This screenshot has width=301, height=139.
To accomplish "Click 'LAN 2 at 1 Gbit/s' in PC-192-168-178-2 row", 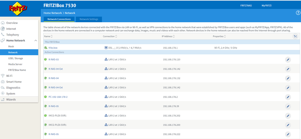I will [117, 97].
